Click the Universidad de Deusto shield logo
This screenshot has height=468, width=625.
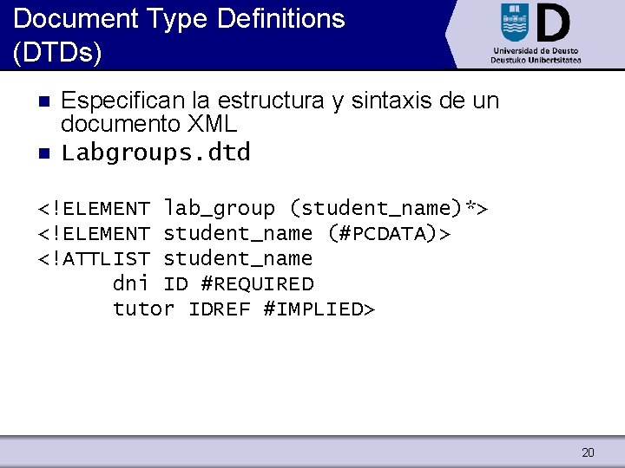coord(515,23)
